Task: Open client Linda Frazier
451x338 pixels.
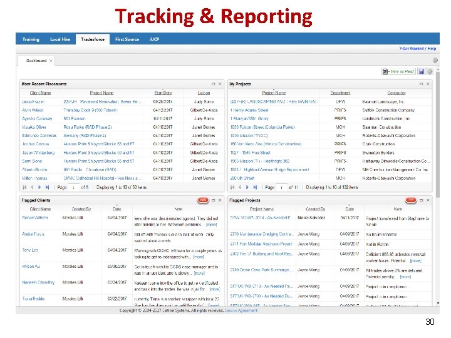Action: coord(33,102)
